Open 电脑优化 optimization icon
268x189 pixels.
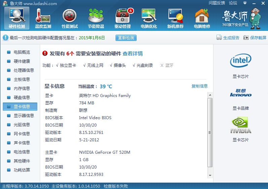149,18
